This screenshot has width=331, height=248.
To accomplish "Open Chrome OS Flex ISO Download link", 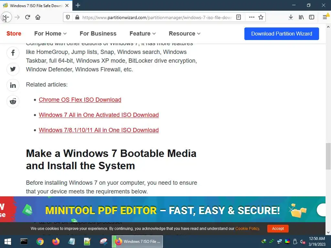I will pos(80,100).
